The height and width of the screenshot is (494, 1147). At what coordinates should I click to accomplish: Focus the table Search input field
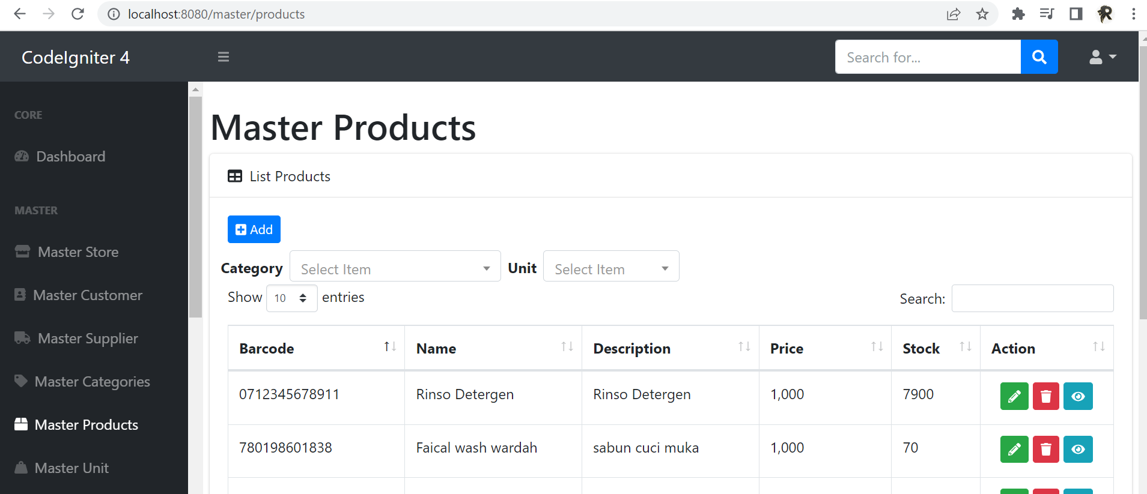point(1032,298)
